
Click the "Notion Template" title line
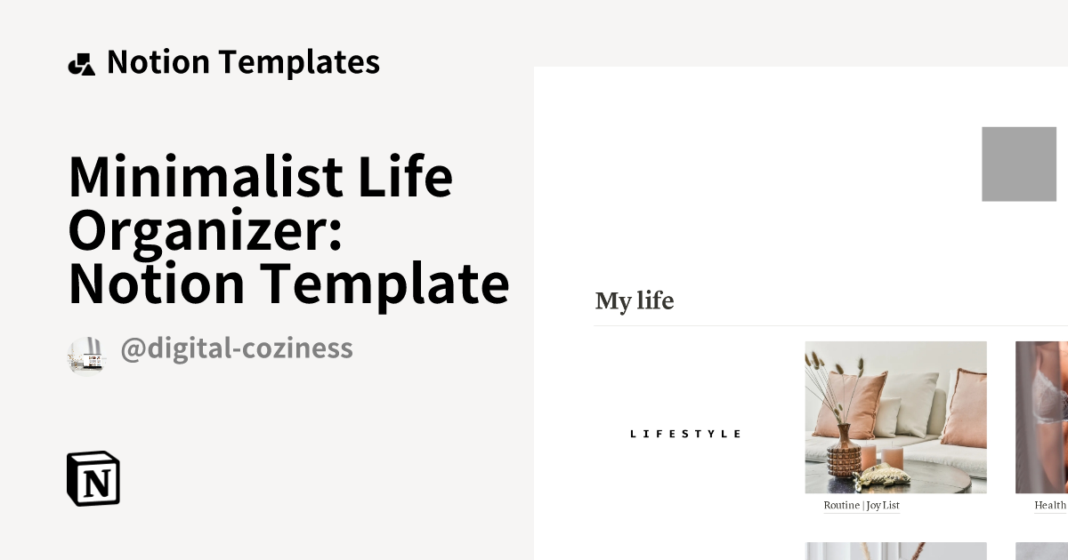point(288,283)
